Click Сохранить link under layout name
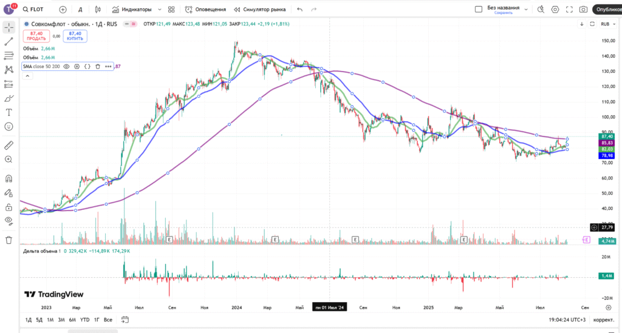This screenshot has height=333, width=622. click(503, 13)
